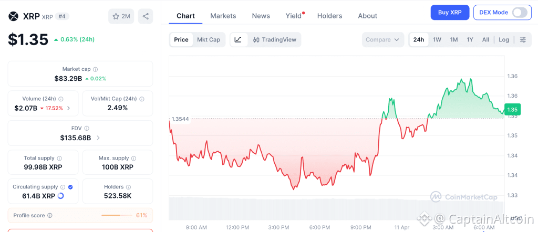The width and height of the screenshot is (538, 232).
Task: Select the 1W time range
Action: point(437,39)
